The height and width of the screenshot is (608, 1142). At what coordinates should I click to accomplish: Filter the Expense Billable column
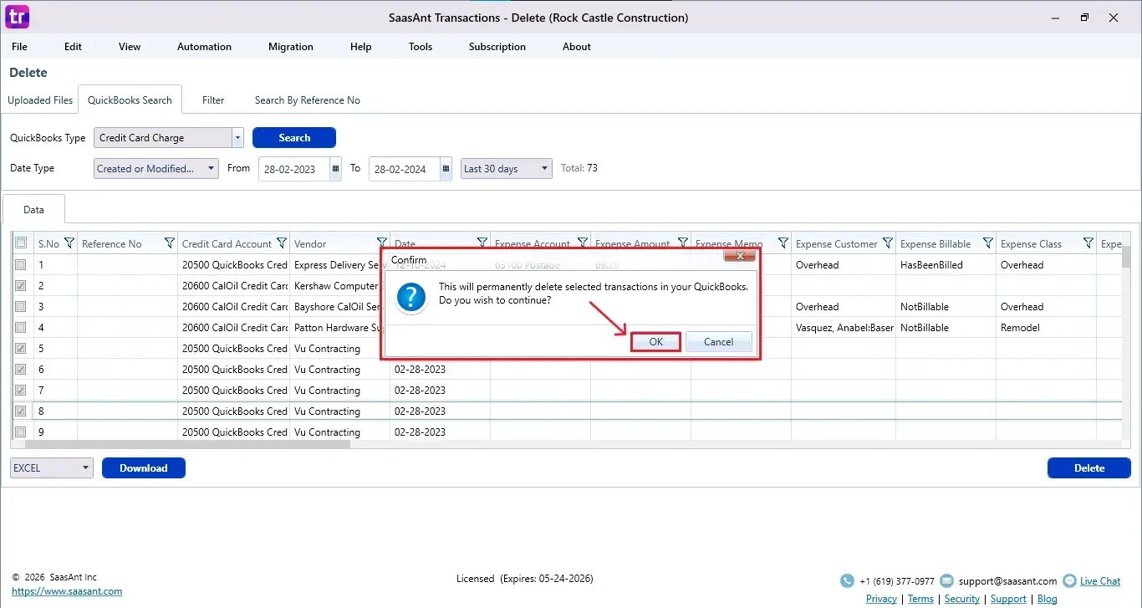click(x=988, y=243)
